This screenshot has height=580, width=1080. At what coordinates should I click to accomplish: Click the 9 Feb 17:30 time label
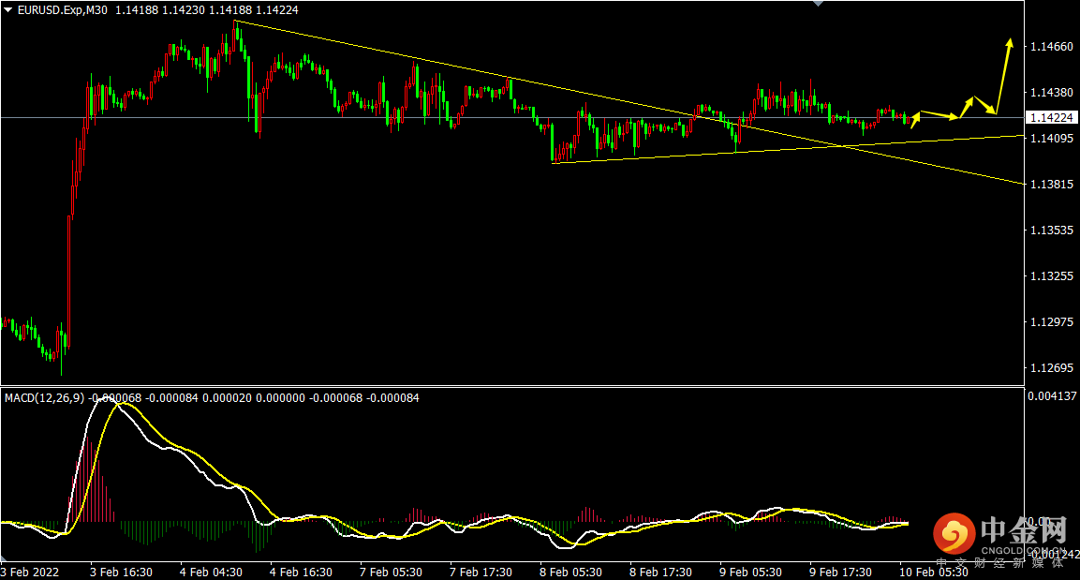click(840, 573)
